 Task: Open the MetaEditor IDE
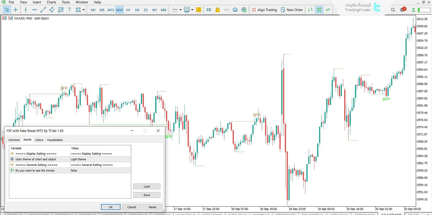click(x=209, y=10)
